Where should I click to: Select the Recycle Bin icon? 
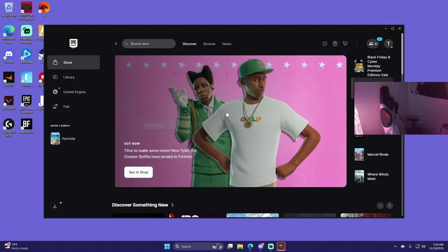click(9, 9)
